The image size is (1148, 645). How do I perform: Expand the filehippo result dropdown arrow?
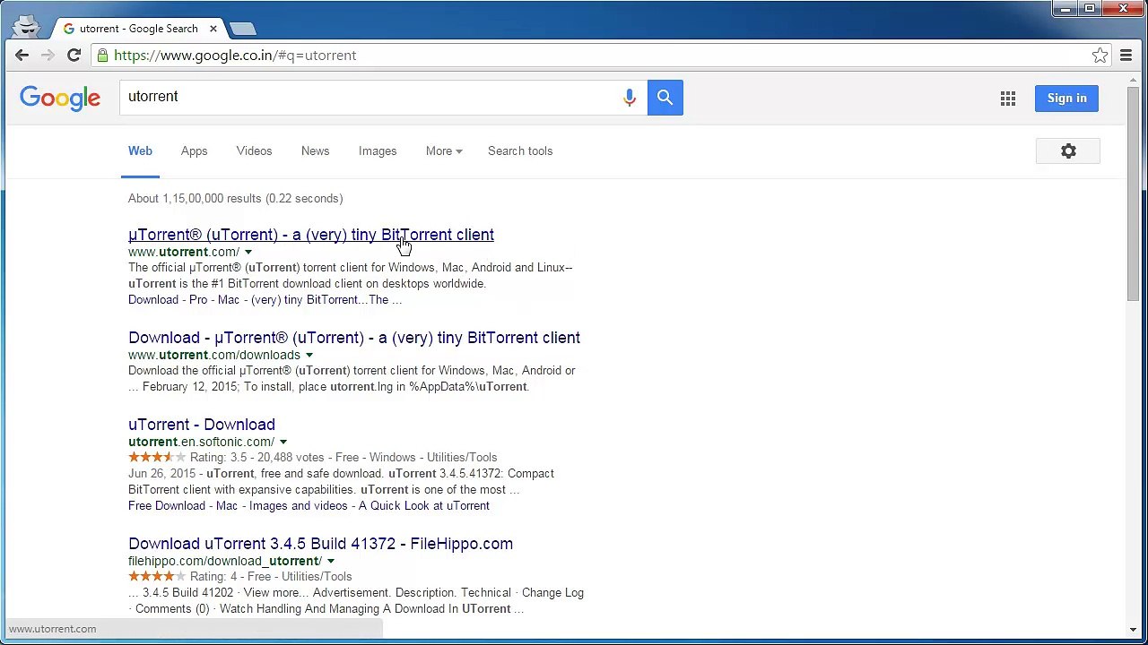coord(331,562)
